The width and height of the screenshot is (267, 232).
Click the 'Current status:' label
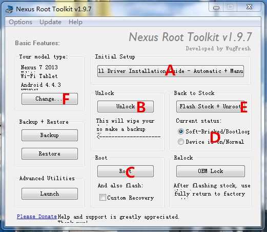199,121
